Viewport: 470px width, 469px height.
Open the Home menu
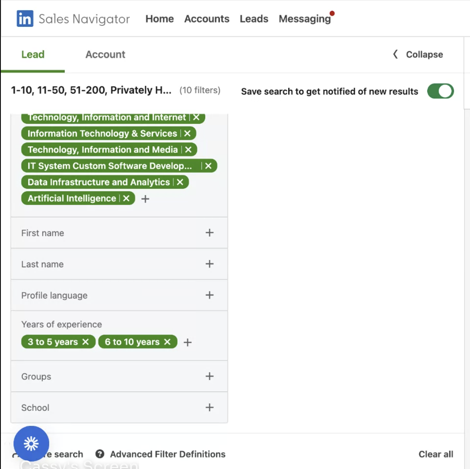tap(159, 19)
